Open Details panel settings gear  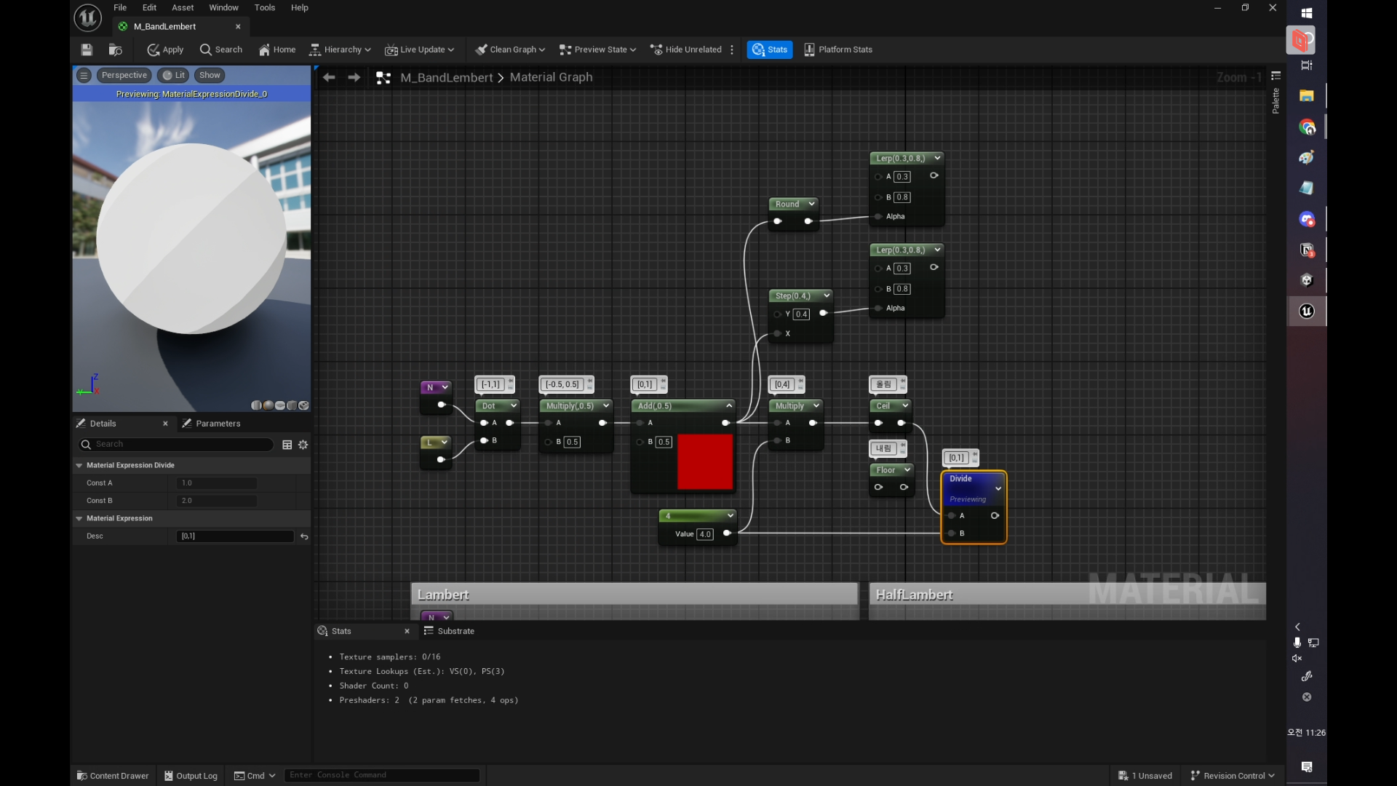click(x=303, y=445)
